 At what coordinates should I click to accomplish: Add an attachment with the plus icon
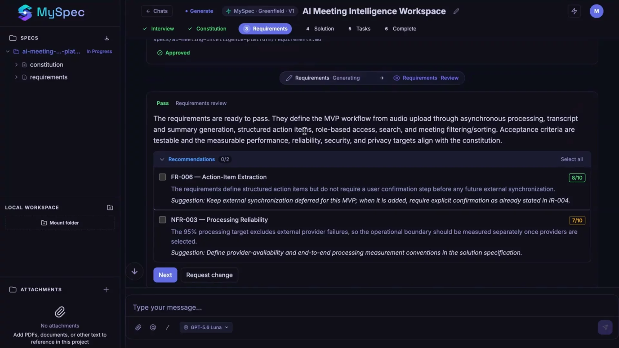(x=106, y=290)
